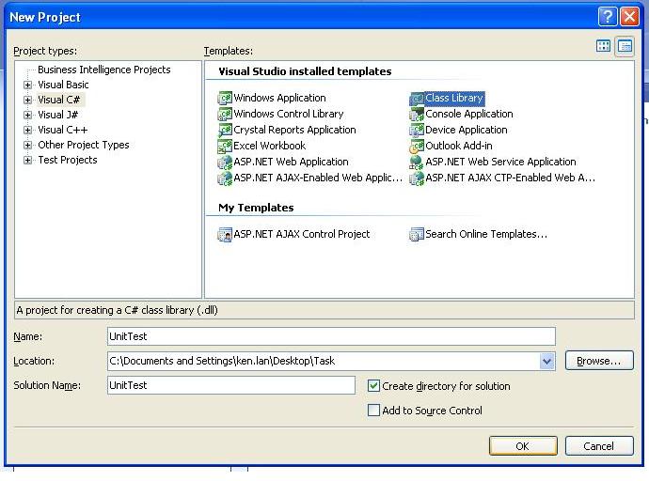Select the ASP.NET Web Application icon
649x481 pixels.
click(x=225, y=162)
